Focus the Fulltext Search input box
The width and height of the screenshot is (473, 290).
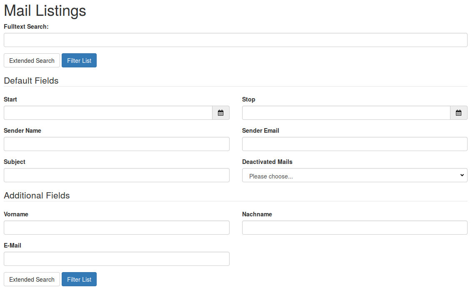[235, 40]
